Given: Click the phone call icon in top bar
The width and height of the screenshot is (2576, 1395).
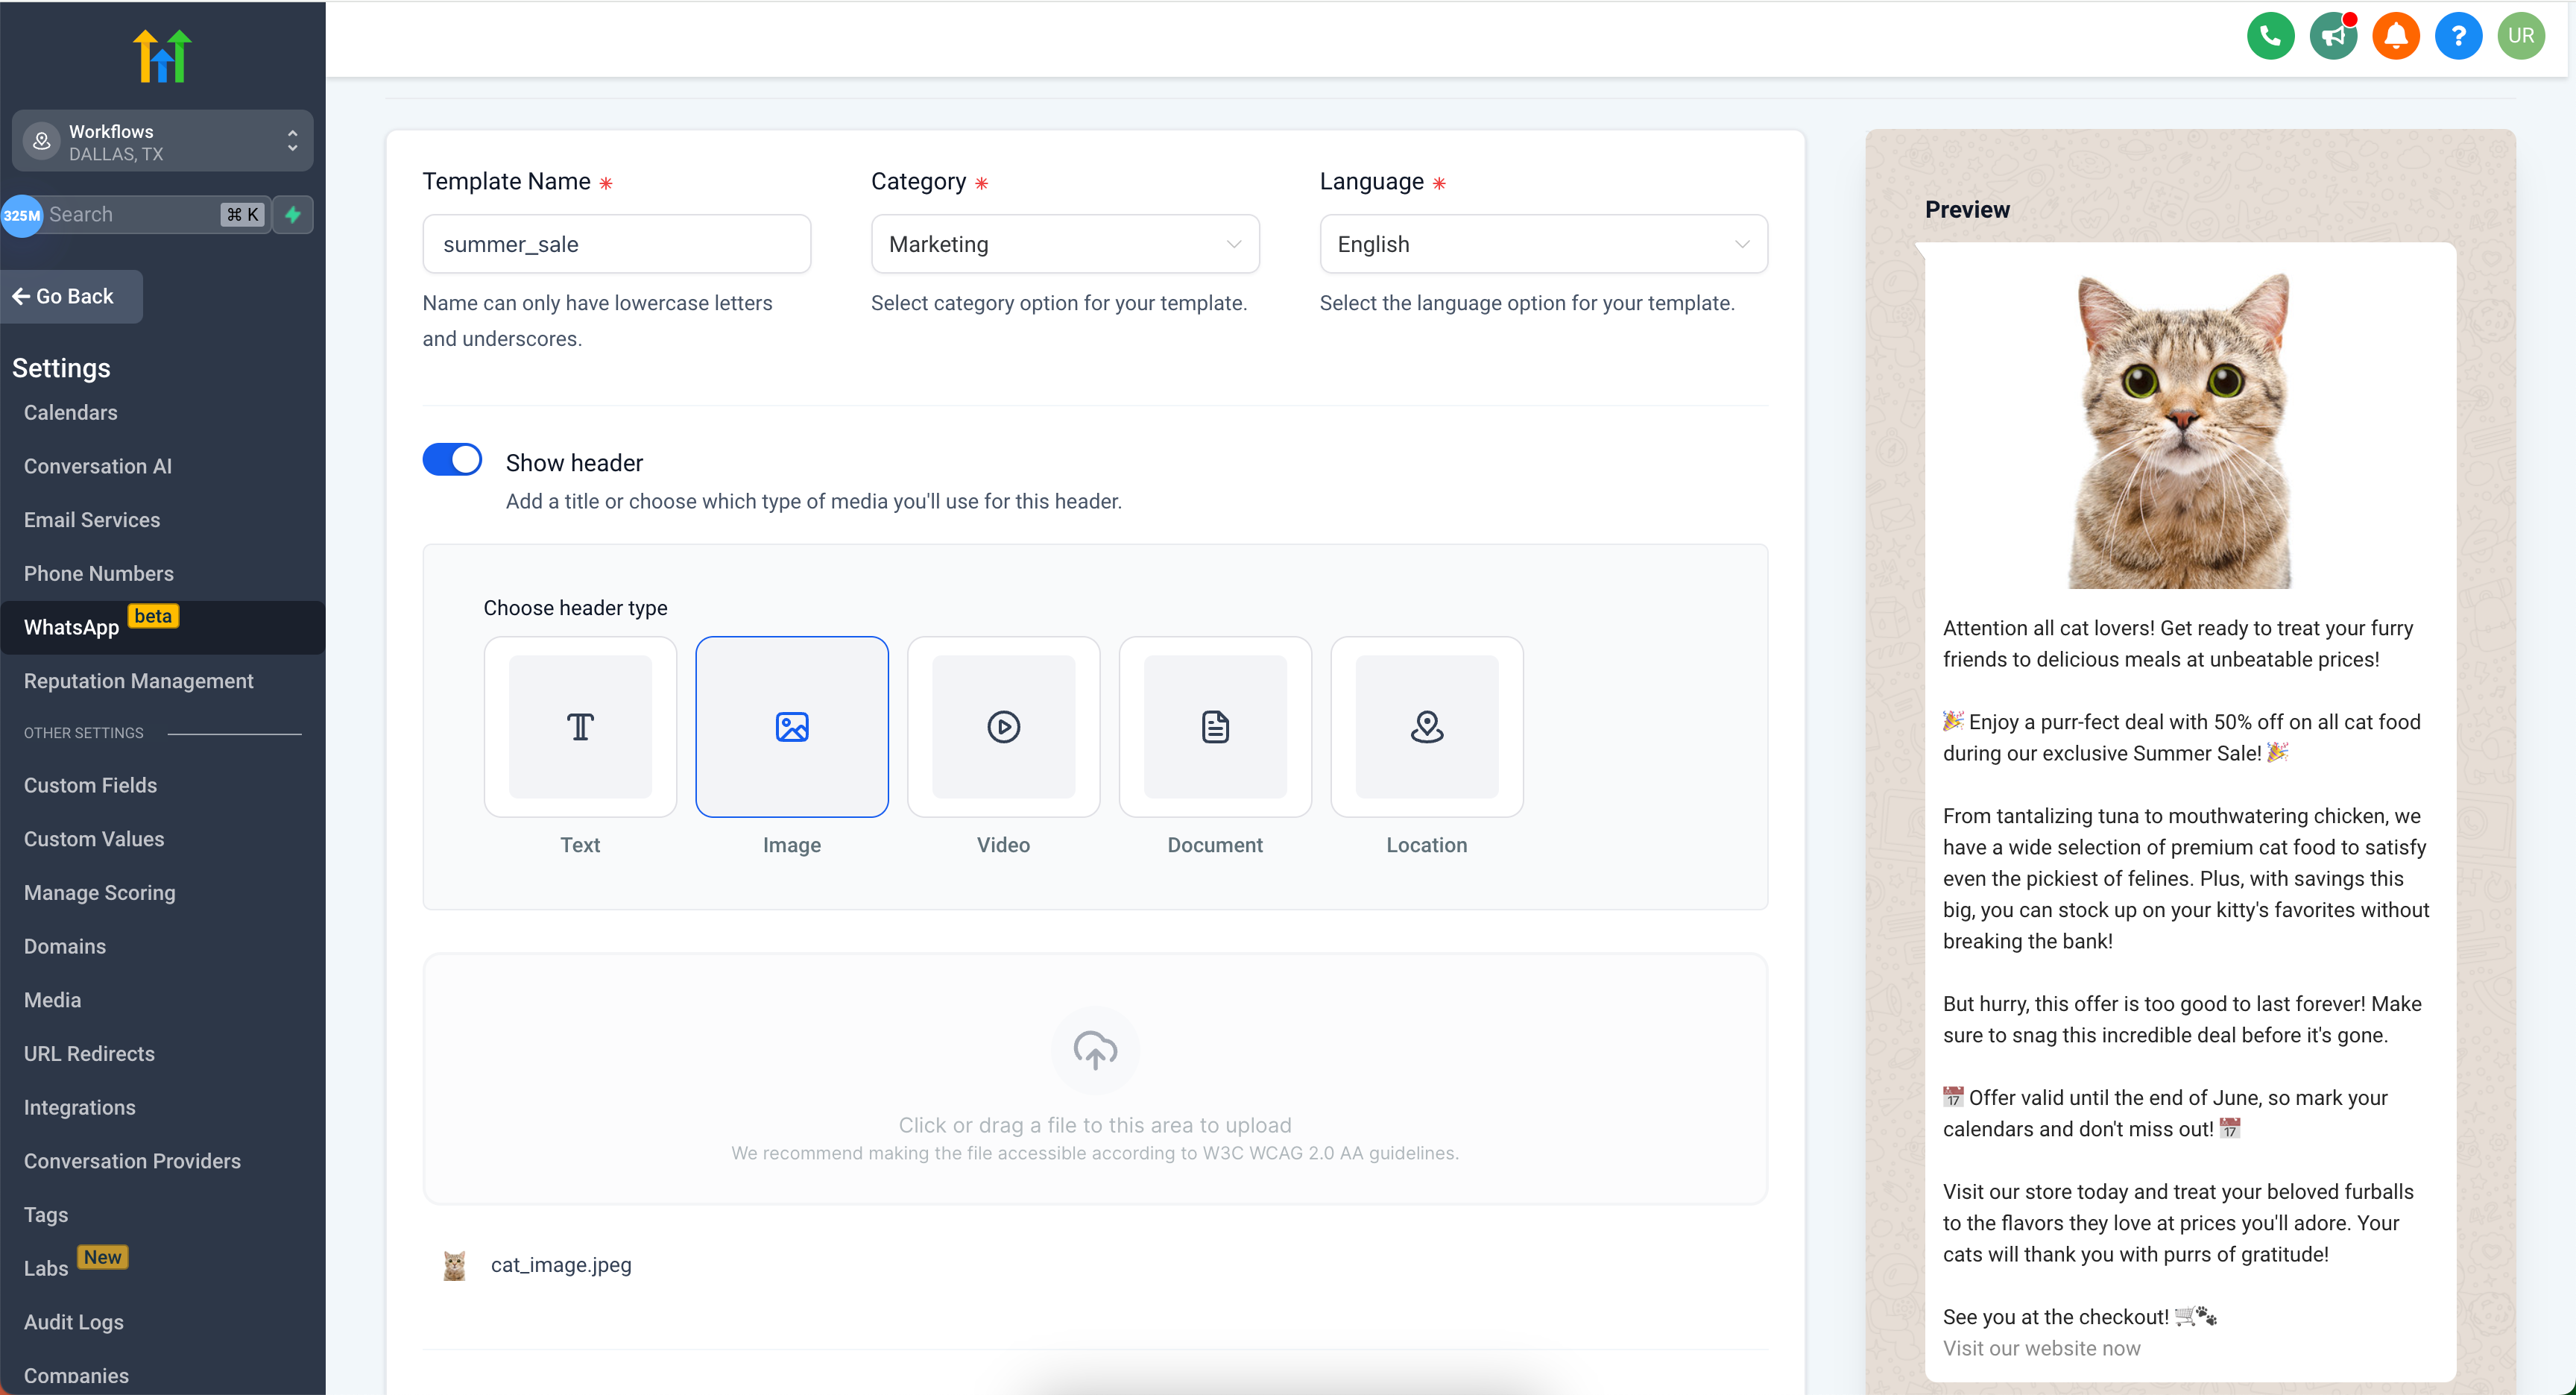Looking at the screenshot, I should 2269,34.
